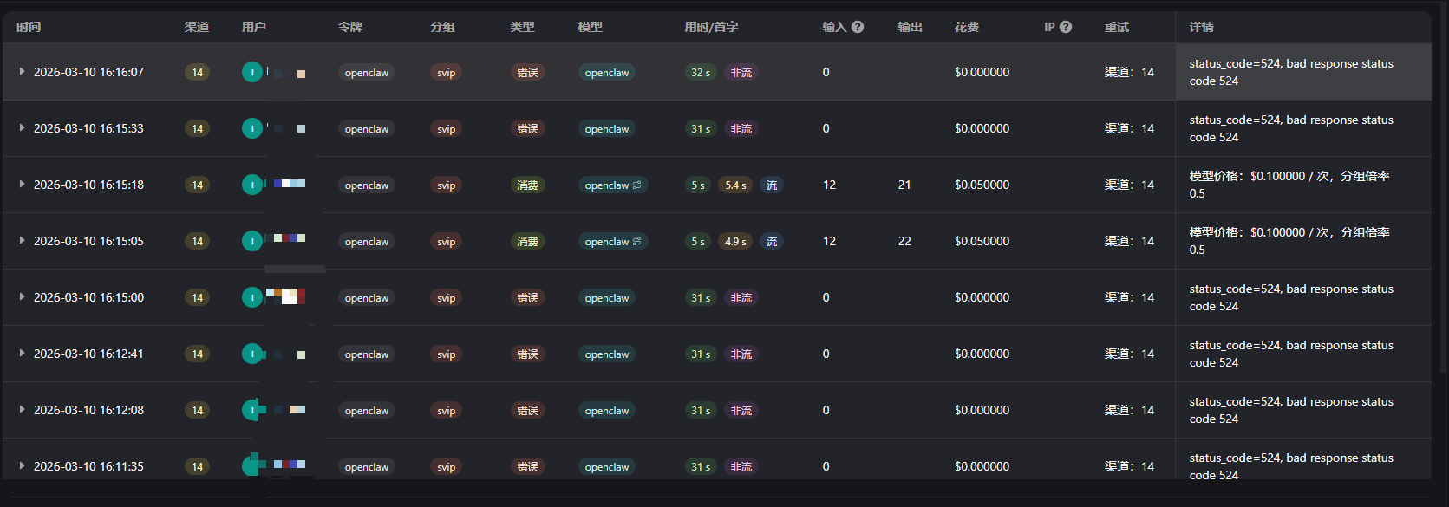1449x507 pixels.
Task: Click 错误 type tag in 16:16:07 row
Action: [x=528, y=72]
